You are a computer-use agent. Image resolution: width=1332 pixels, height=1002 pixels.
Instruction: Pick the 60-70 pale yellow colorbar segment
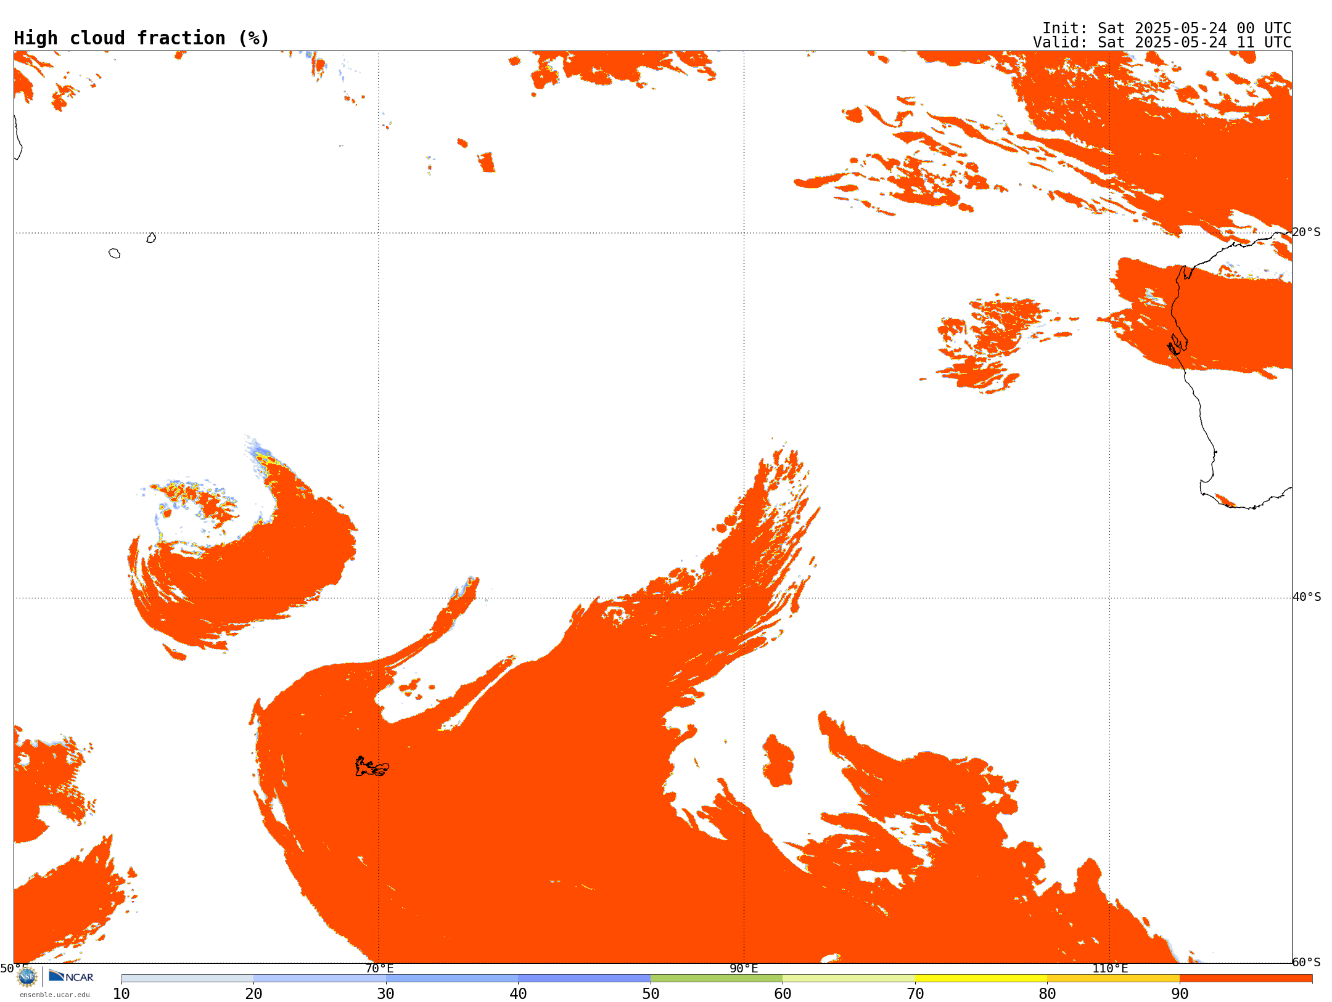pos(849,979)
